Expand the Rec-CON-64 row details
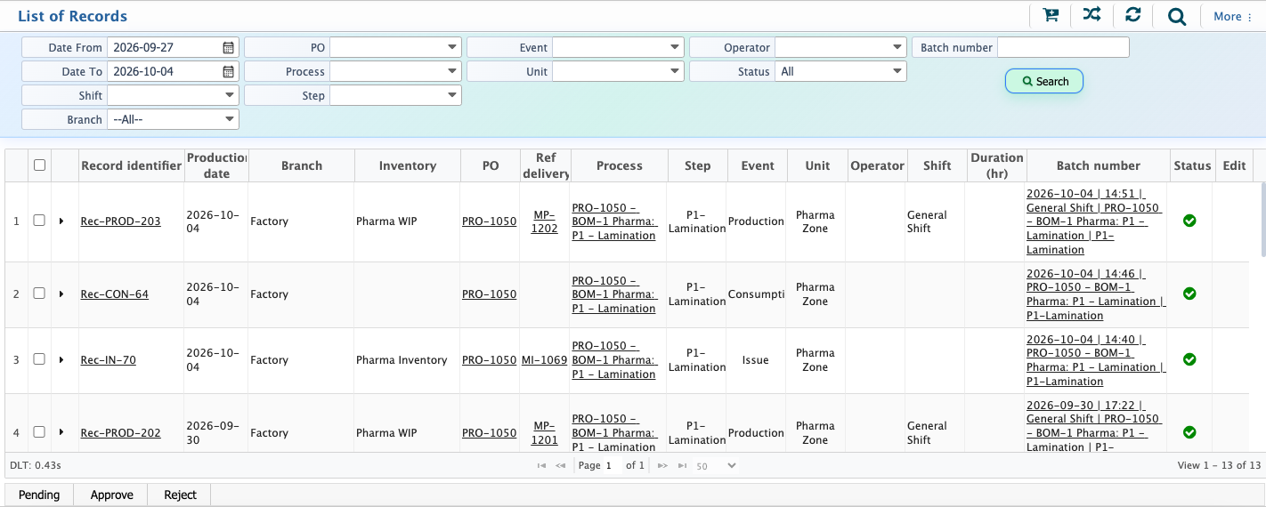 click(x=61, y=294)
